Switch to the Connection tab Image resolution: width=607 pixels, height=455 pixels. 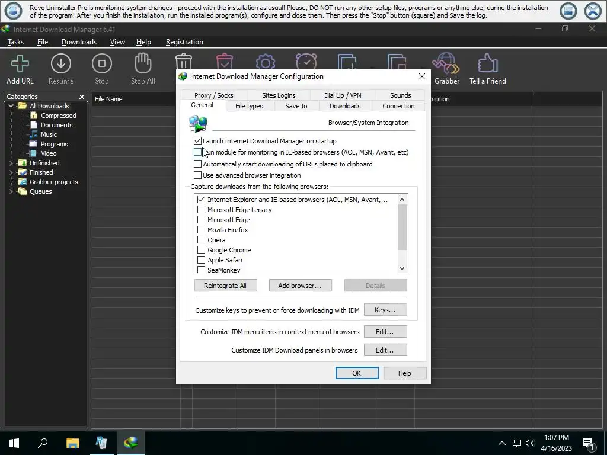398,106
